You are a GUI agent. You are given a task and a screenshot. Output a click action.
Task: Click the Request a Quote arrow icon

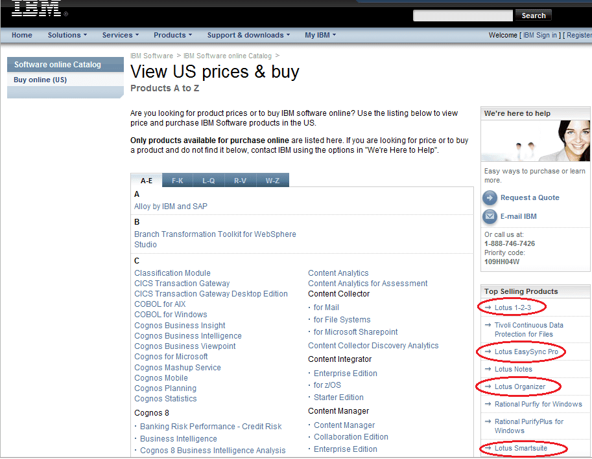490,197
